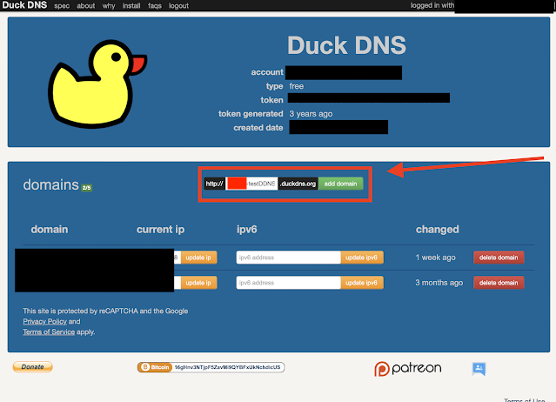Click update ip in the 3 months ago row

(x=198, y=283)
